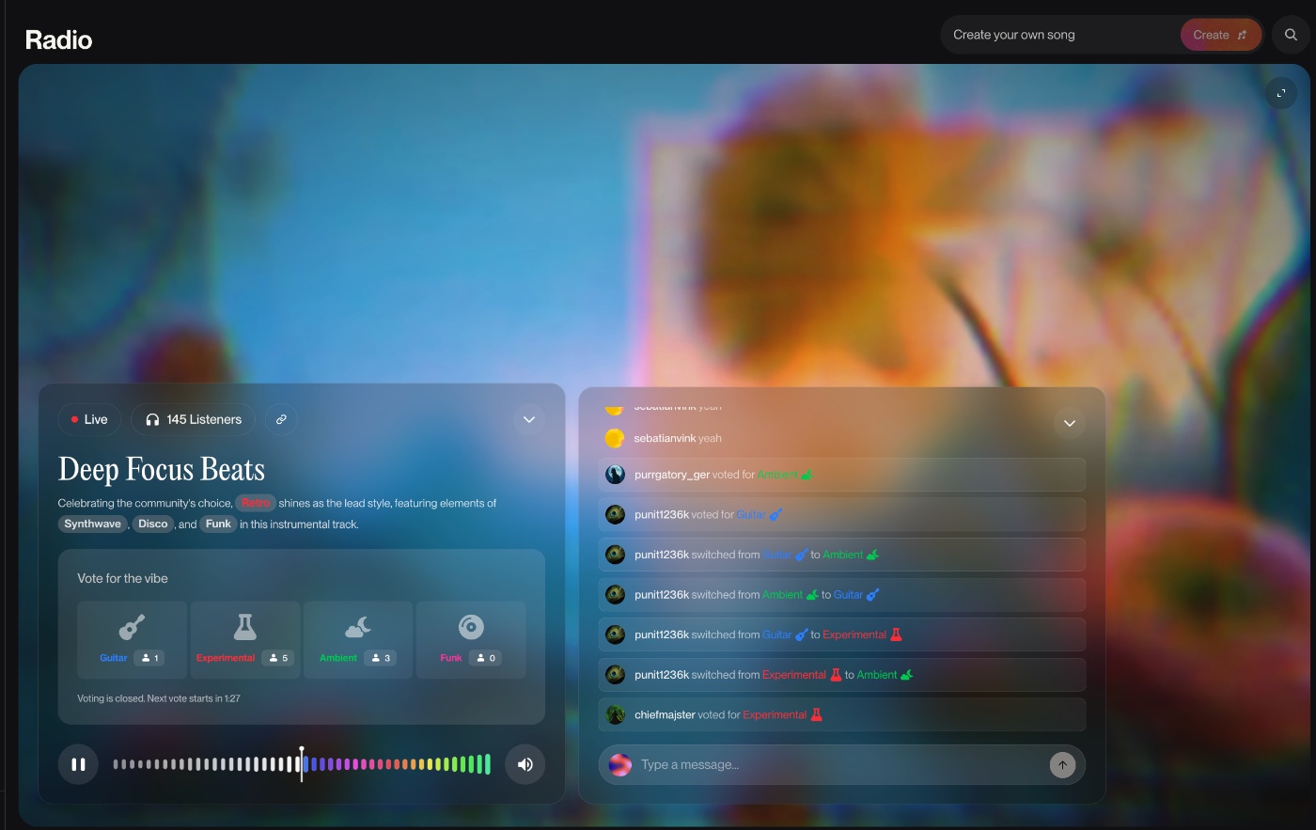Click the Funk vinyl icon
The height and width of the screenshot is (830, 1316).
[471, 626]
